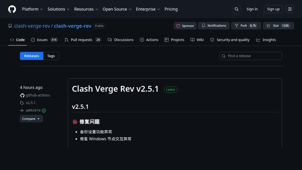Open commit a00c67e

click(33, 111)
